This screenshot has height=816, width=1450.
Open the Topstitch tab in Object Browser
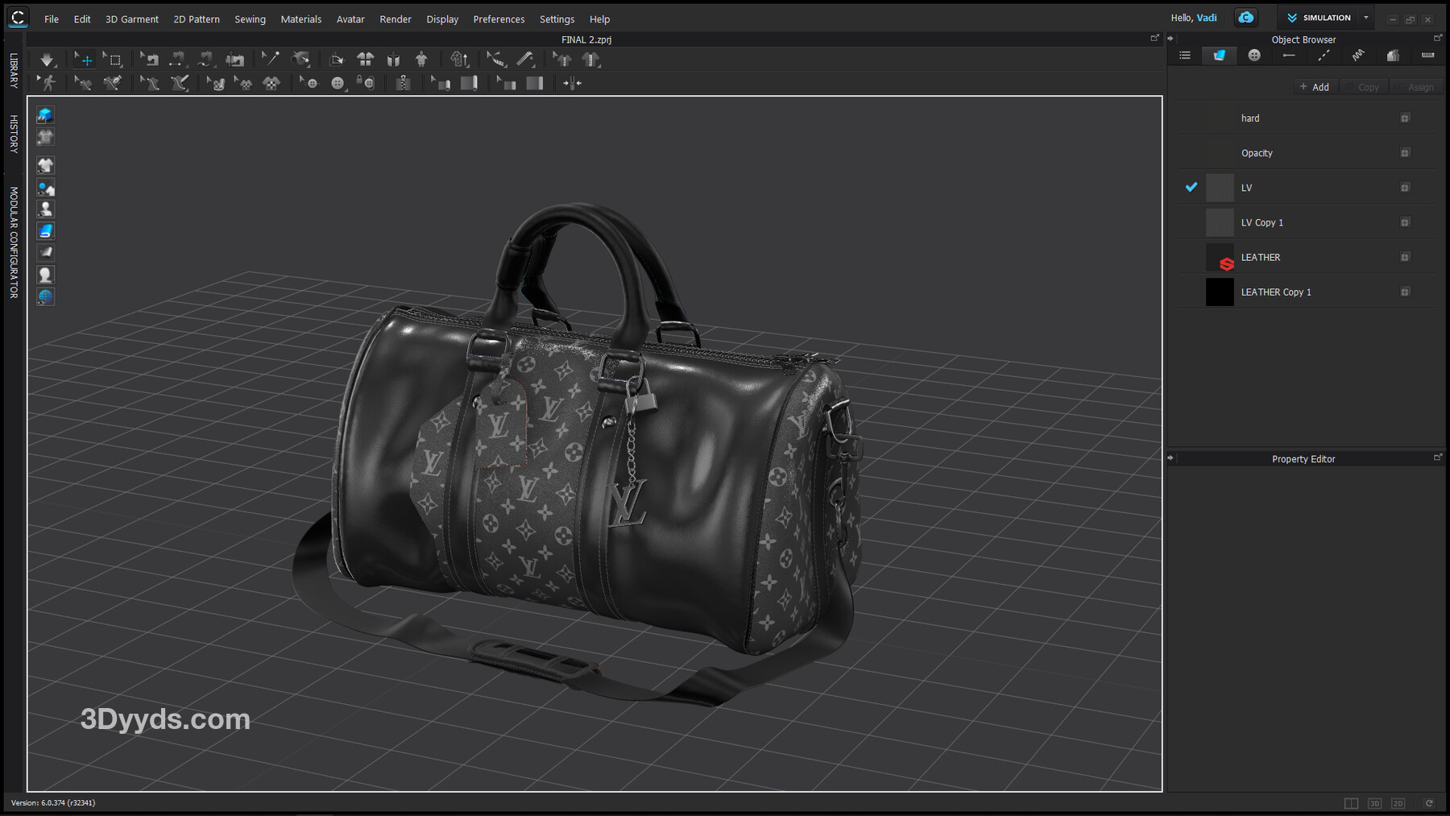coord(1324,56)
